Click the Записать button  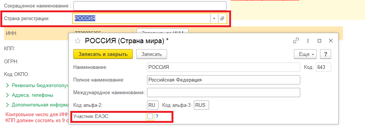tap(151, 54)
